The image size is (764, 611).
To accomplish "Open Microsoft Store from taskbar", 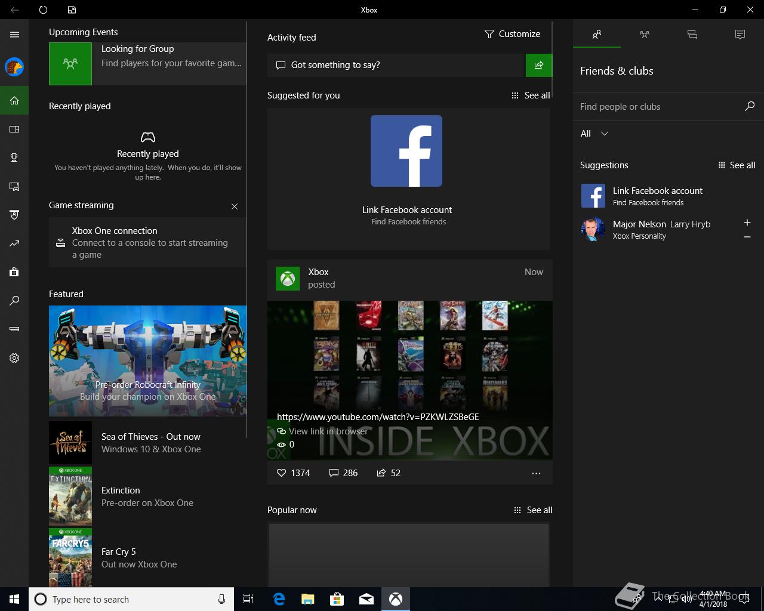I will pos(337,599).
